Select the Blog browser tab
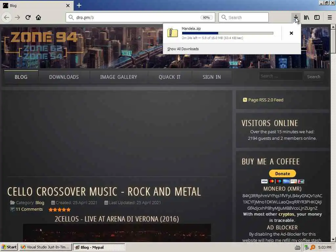 tap(37, 6)
